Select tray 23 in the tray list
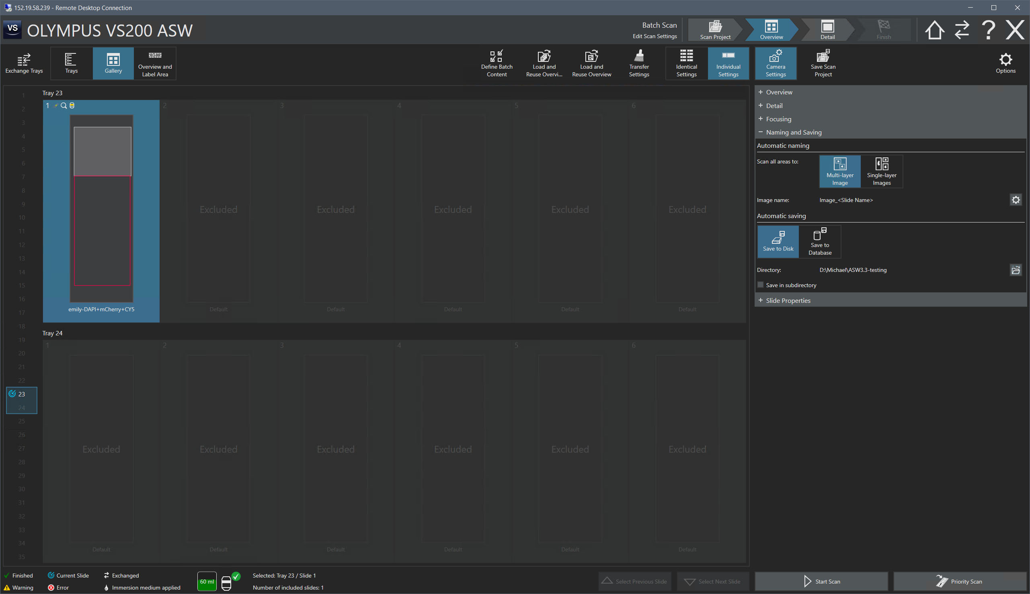Image resolution: width=1030 pixels, height=594 pixels. (x=22, y=394)
